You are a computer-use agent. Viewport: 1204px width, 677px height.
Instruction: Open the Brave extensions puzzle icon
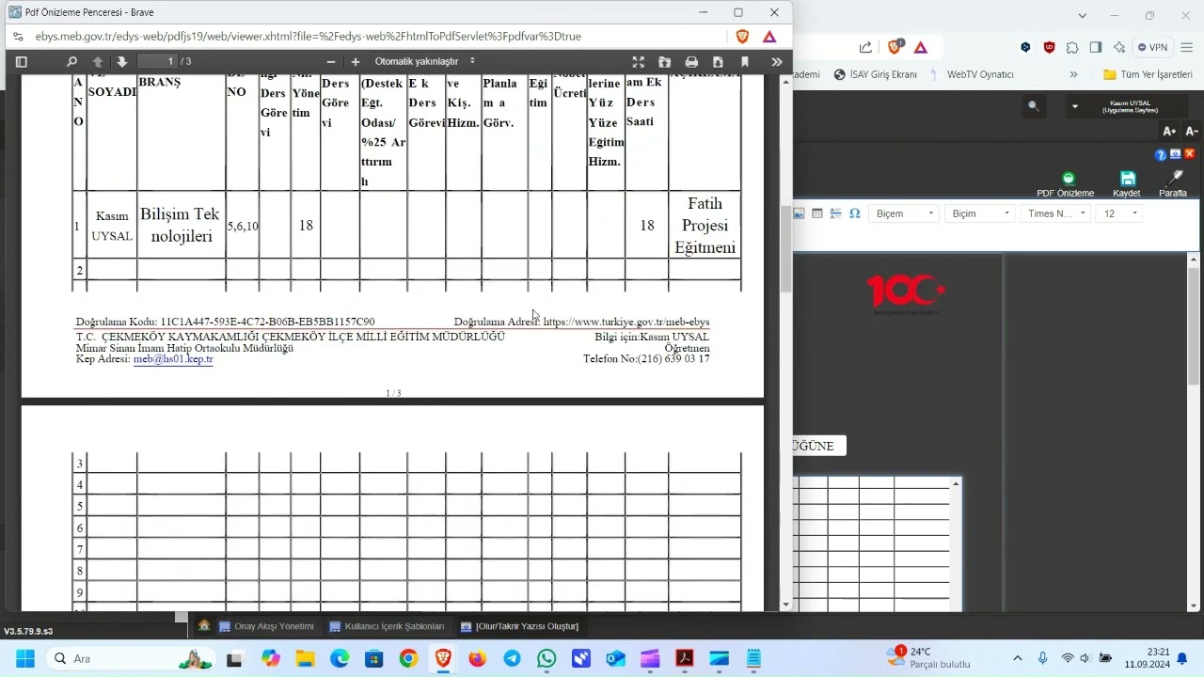click(1072, 47)
